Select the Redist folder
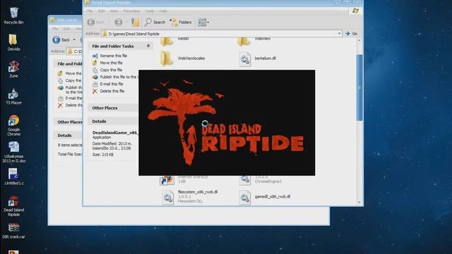This screenshot has width=452, height=254. pyautogui.click(x=174, y=41)
